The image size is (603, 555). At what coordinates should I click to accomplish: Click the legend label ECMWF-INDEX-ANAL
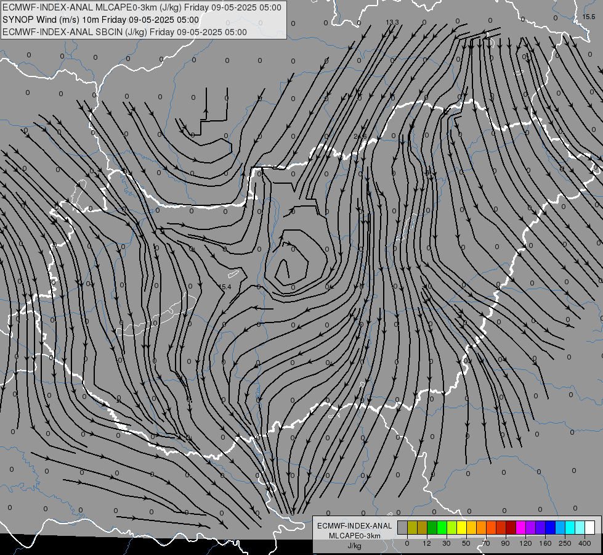(355, 526)
